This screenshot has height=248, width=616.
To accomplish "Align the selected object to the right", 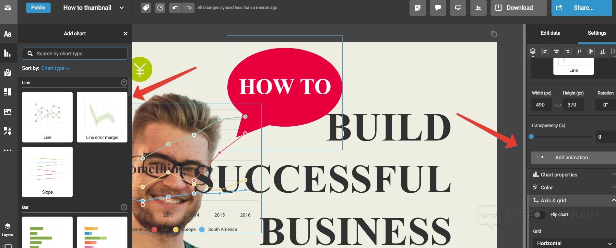I will [x=568, y=51].
